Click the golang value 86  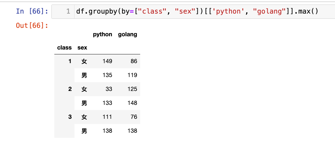pyautogui.click(x=134, y=61)
